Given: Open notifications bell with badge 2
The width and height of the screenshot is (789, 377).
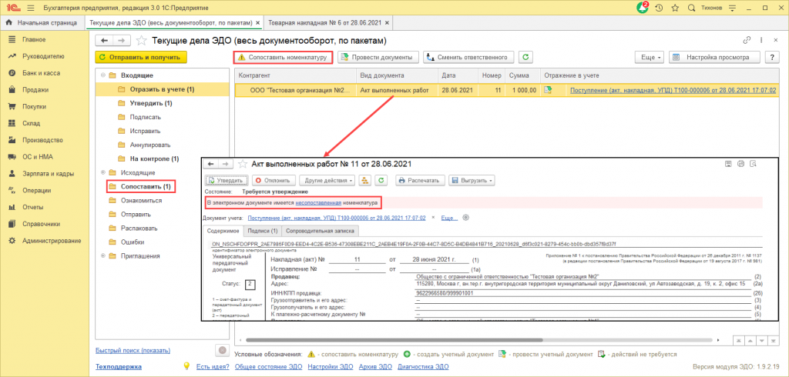Looking at the screenshot, I should pos(643,8).
